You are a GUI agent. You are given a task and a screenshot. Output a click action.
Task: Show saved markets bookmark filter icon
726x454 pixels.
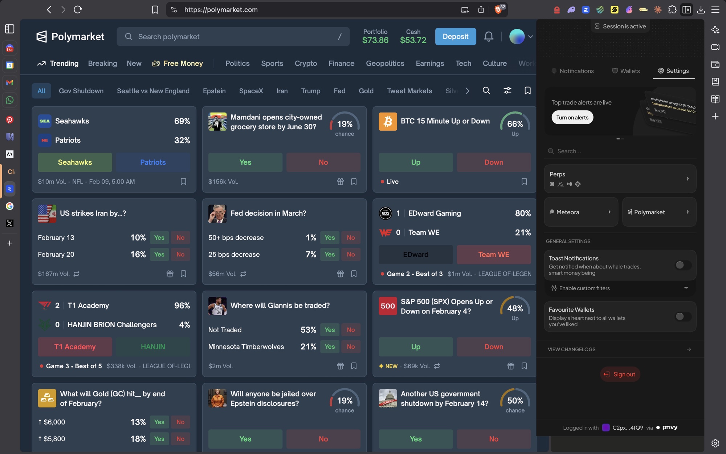pos(527,90)
